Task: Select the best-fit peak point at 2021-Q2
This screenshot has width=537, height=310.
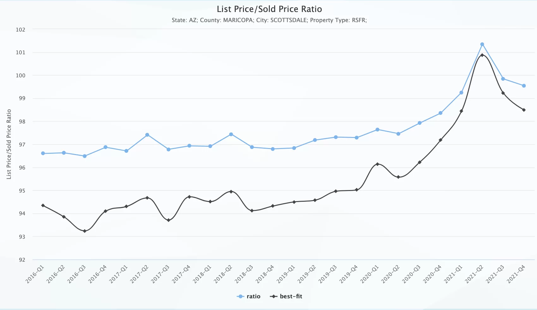Action: 482,55
